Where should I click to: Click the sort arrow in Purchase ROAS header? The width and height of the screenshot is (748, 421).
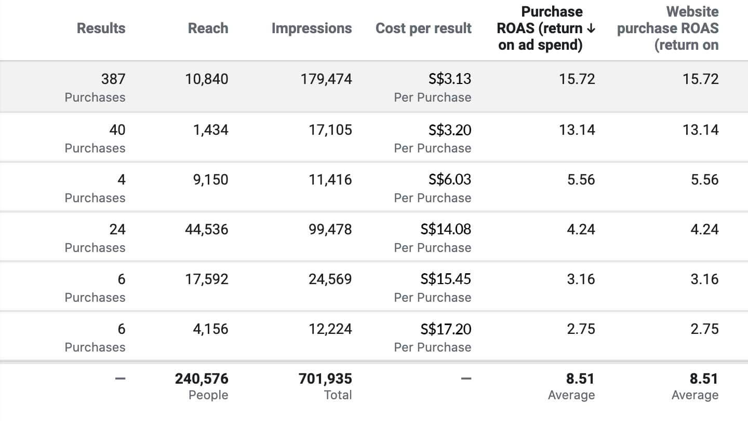[591, 29]
